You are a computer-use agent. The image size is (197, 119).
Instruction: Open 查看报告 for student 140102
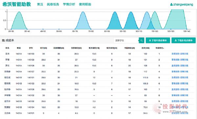(x=176, y=95)
